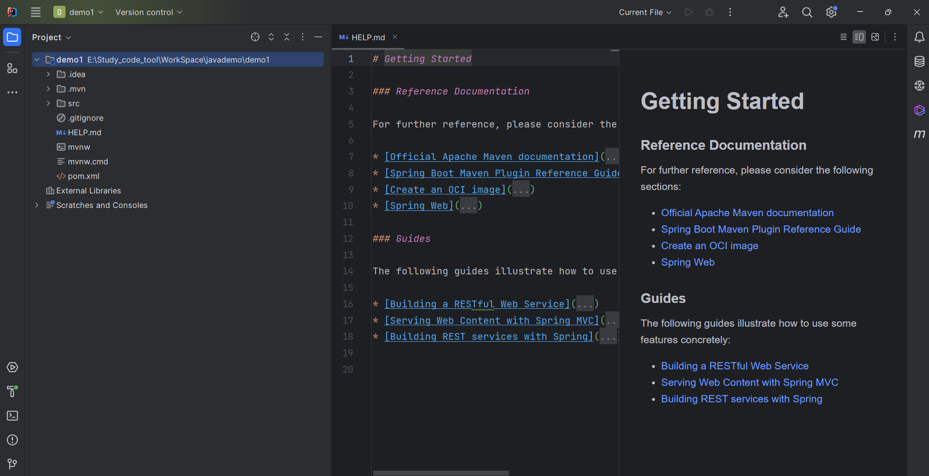Open the Git tool window

point(12,464)
